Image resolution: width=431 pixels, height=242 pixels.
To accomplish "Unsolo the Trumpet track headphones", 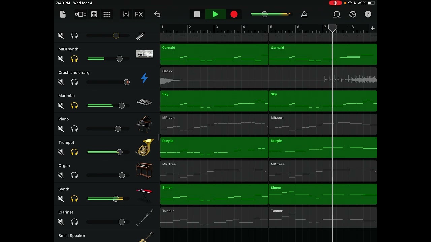I will coord(74,152).
